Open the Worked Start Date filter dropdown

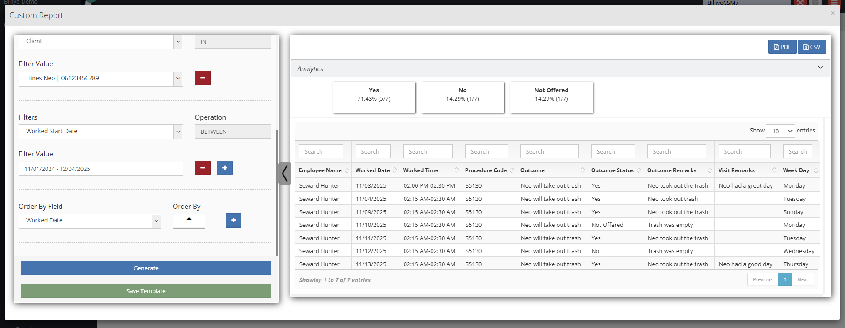pos(101,132)
